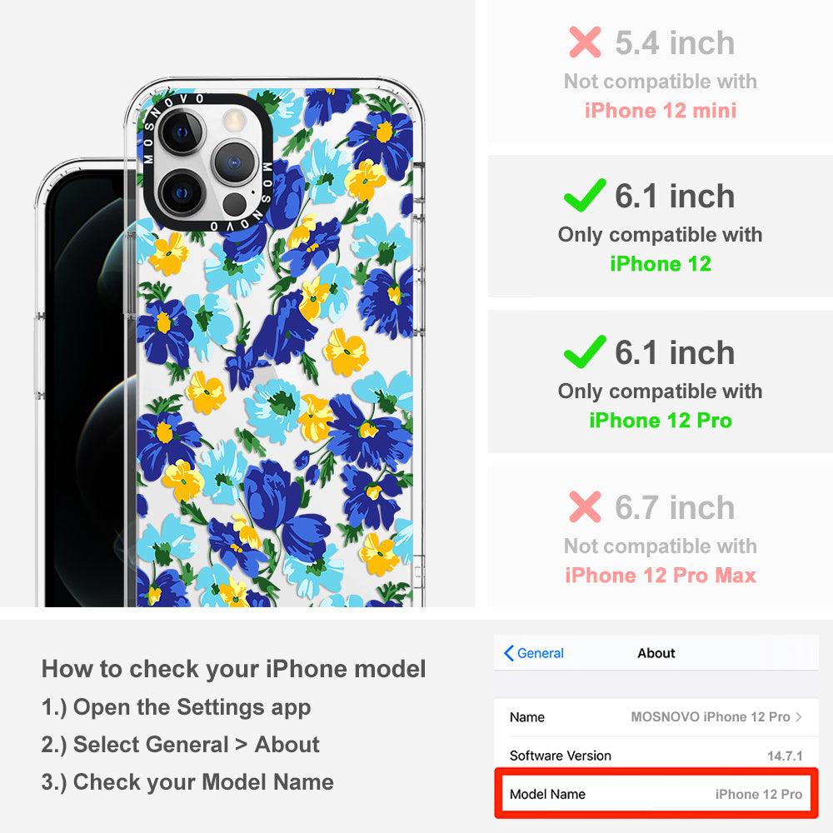Image resolution: width=833 pixels, height=833 pixels.
Task: Click the red X beside 6.7 inch
Action: (x=585, y=506)
